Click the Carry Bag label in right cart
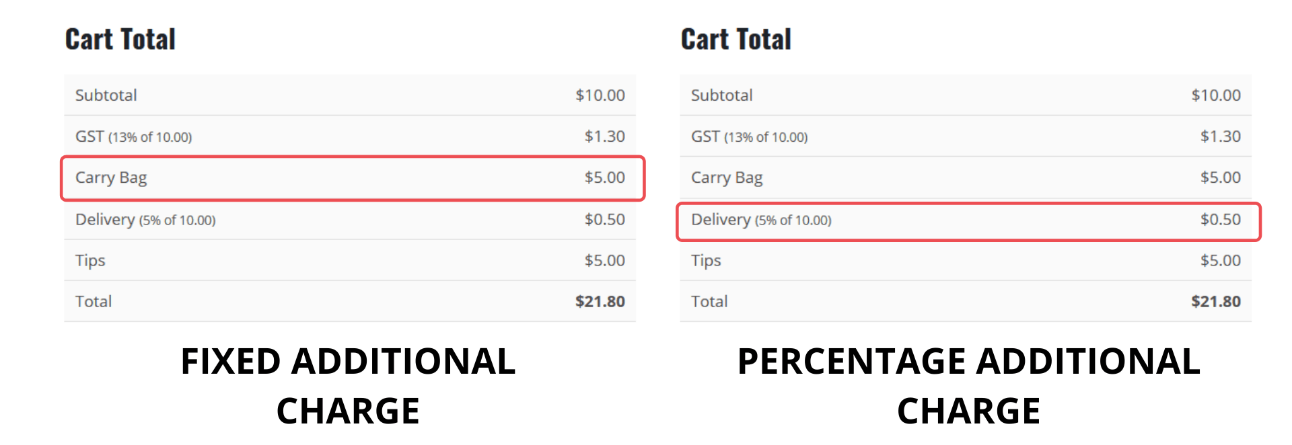1292x445 pixels. (x=727, y=178)
